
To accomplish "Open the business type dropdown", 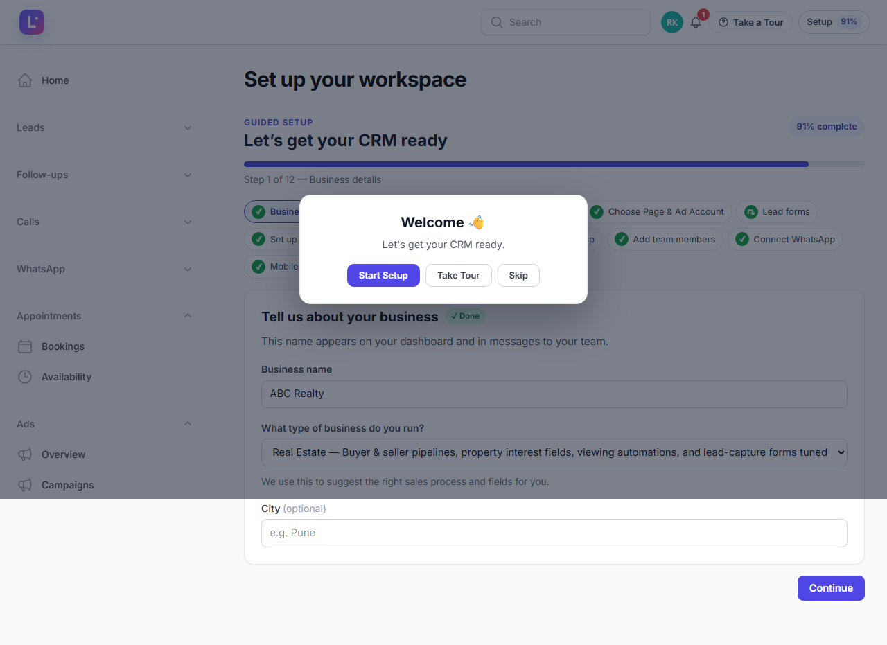I will click(x=554, y=452).
